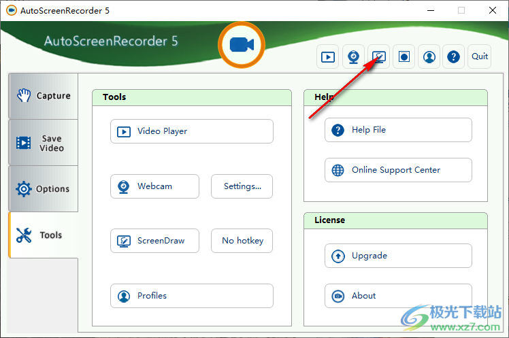Start ScreenDraw from Tools panel

155,241
